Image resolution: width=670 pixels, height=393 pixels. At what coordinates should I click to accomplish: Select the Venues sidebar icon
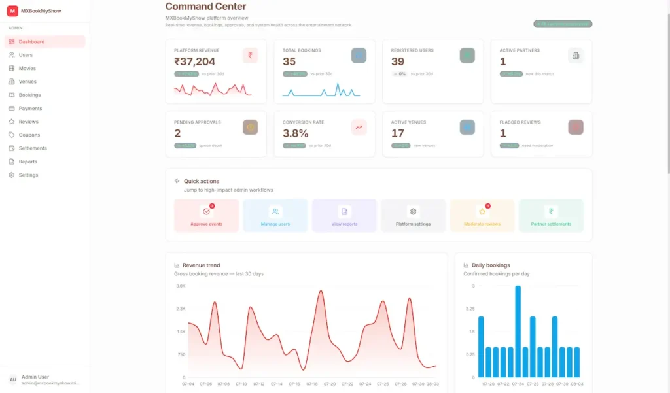12,82
